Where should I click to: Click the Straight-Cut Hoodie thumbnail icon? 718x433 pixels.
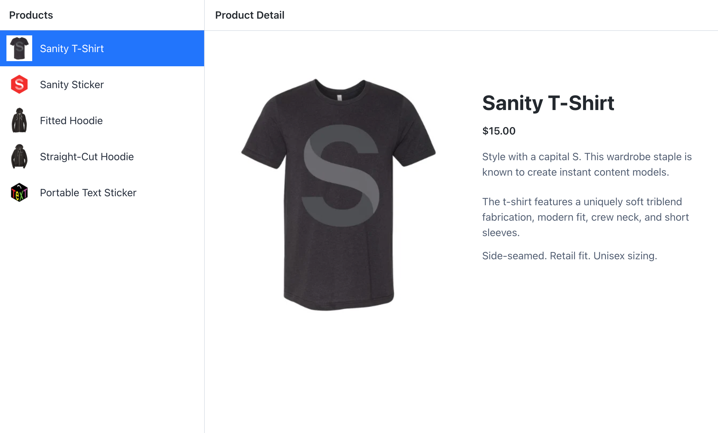pos(19,157)
